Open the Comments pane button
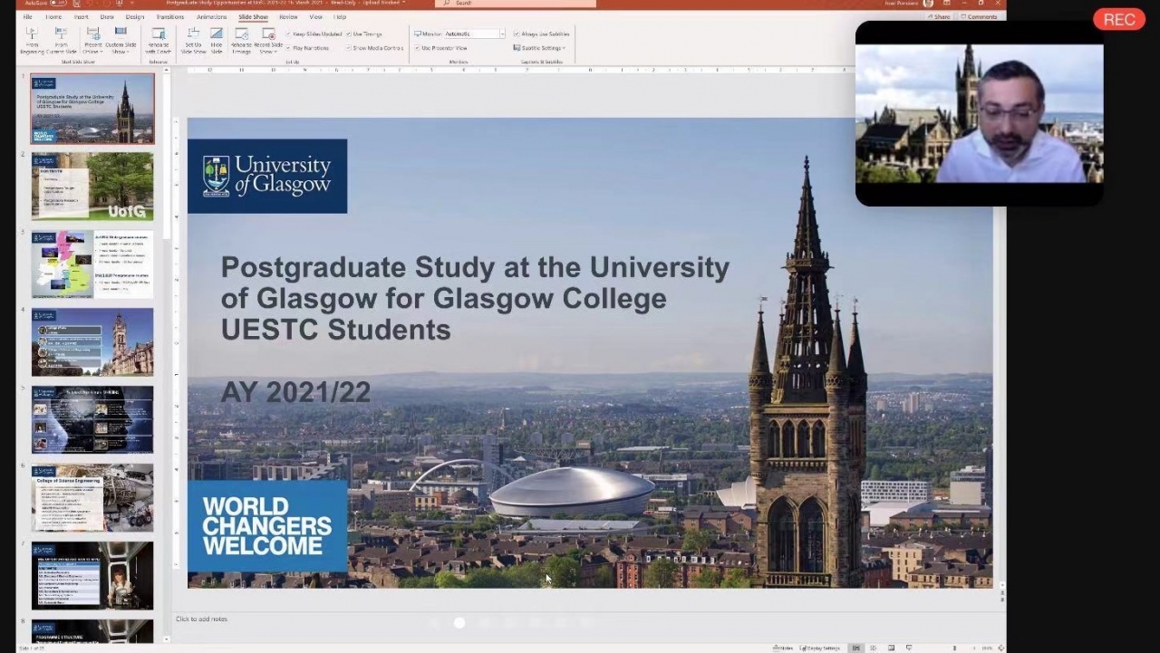This screenshot has width=1160, height=653. tap(980, 17)
